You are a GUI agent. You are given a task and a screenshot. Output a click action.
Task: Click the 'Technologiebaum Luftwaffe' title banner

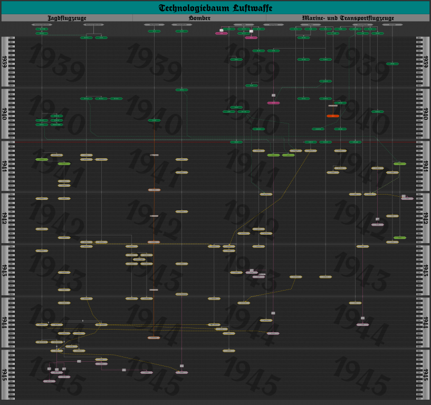pyautogui.click(x=215, y=8)
